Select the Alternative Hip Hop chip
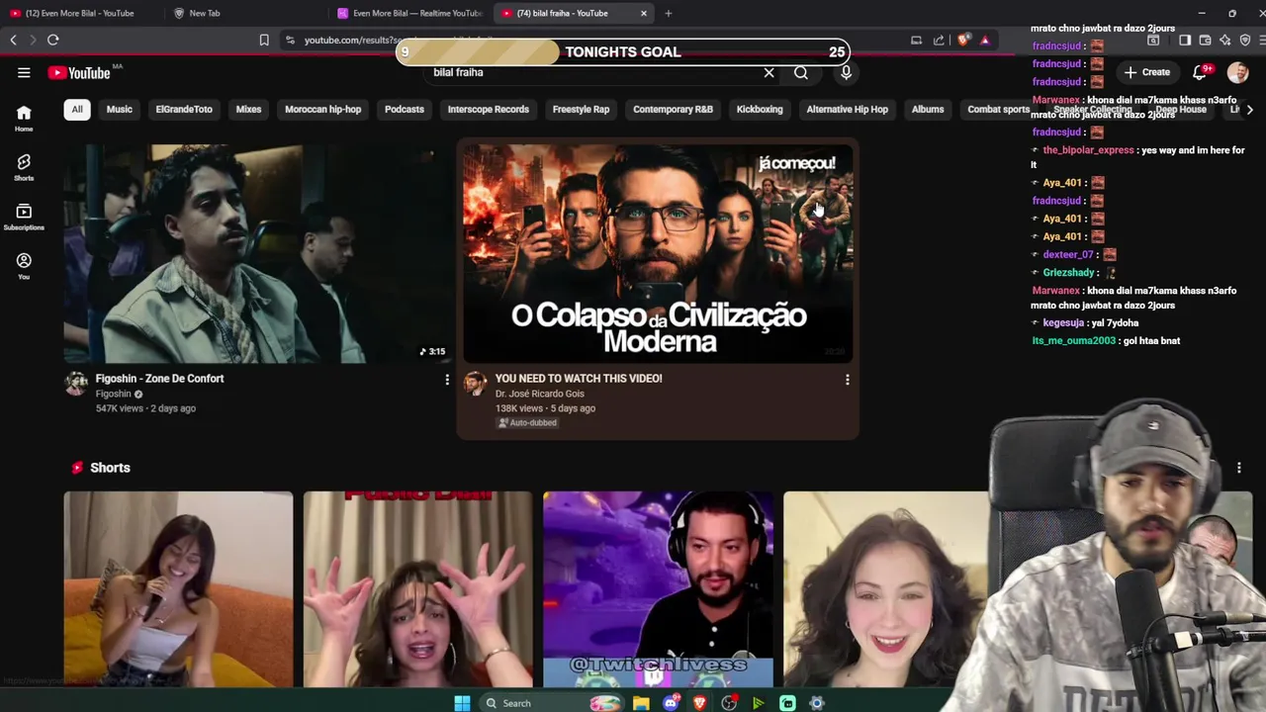1266x712 pixels. (x=847, y=109)
